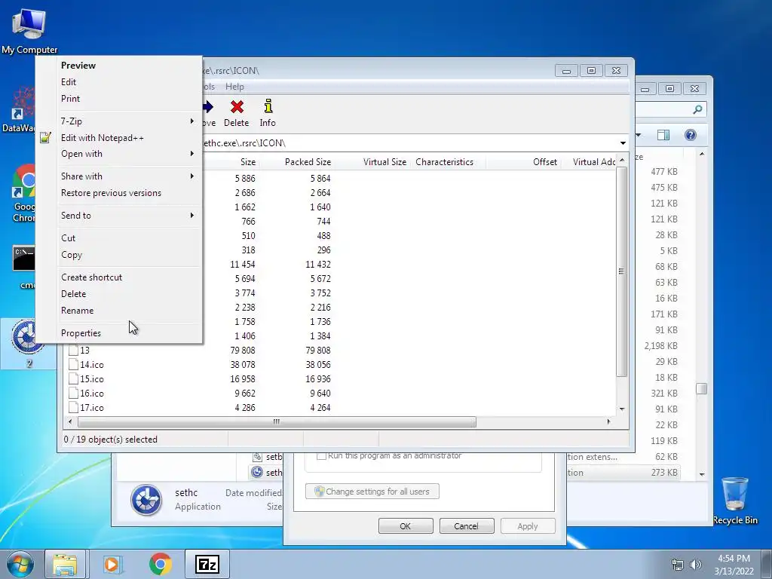Click the Notepad++ icon in context menu

point(45,138)
